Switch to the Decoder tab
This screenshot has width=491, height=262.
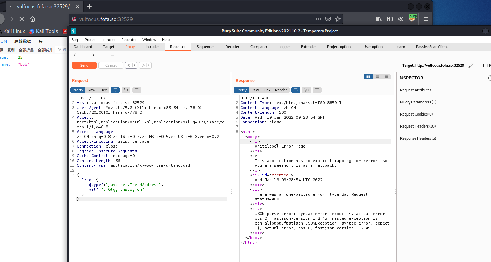232,47
